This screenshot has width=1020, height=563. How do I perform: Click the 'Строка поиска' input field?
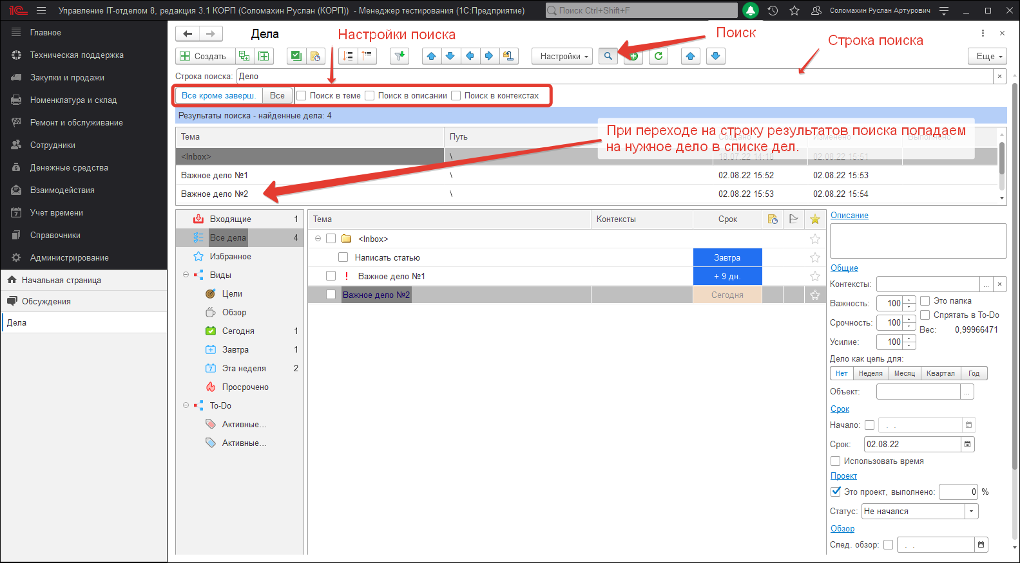tap(612, 76)
